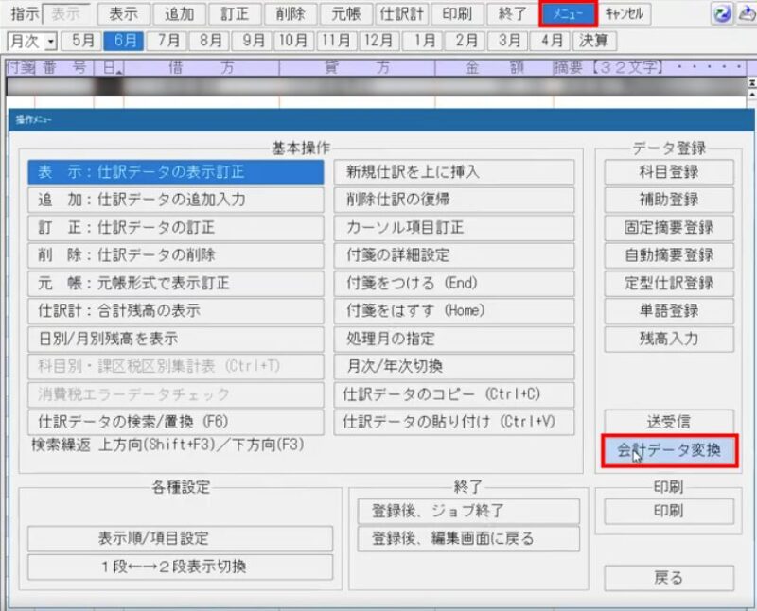Viewport: 757px width, 611px height.
Task: Click 仕訳計 in the top toolbar
Action: 401,13
